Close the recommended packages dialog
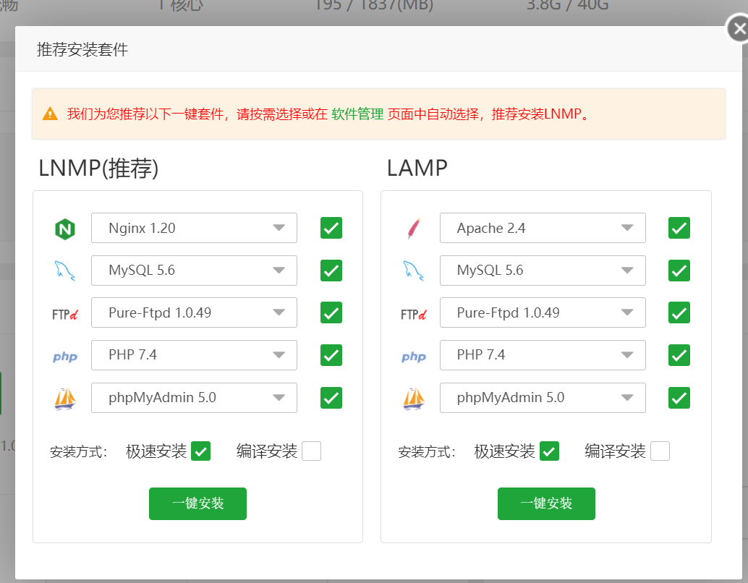Viewport: 748px width, 583px height. pos(739,29)
